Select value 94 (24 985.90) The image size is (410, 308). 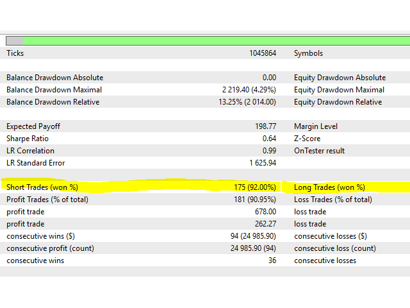coord(253,236)
